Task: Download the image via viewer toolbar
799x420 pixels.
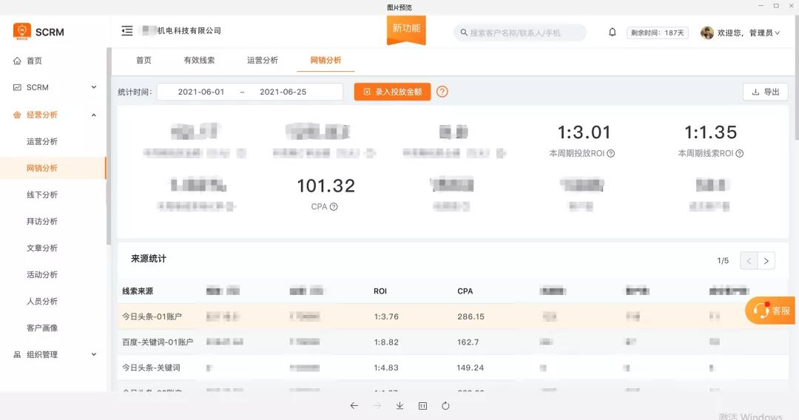Action: click(399, 406)
